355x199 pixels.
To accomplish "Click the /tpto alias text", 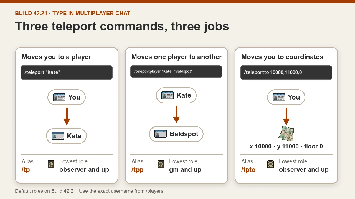I will coord(248,170).
